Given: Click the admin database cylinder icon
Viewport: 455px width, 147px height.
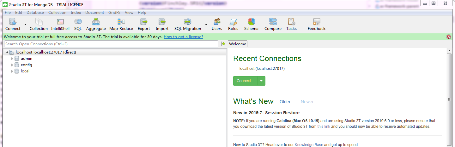Looking at the screenshot, I should 17,59.
